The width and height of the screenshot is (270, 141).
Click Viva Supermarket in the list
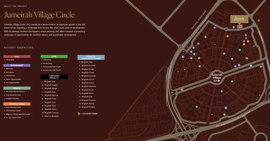click(12, 83)
